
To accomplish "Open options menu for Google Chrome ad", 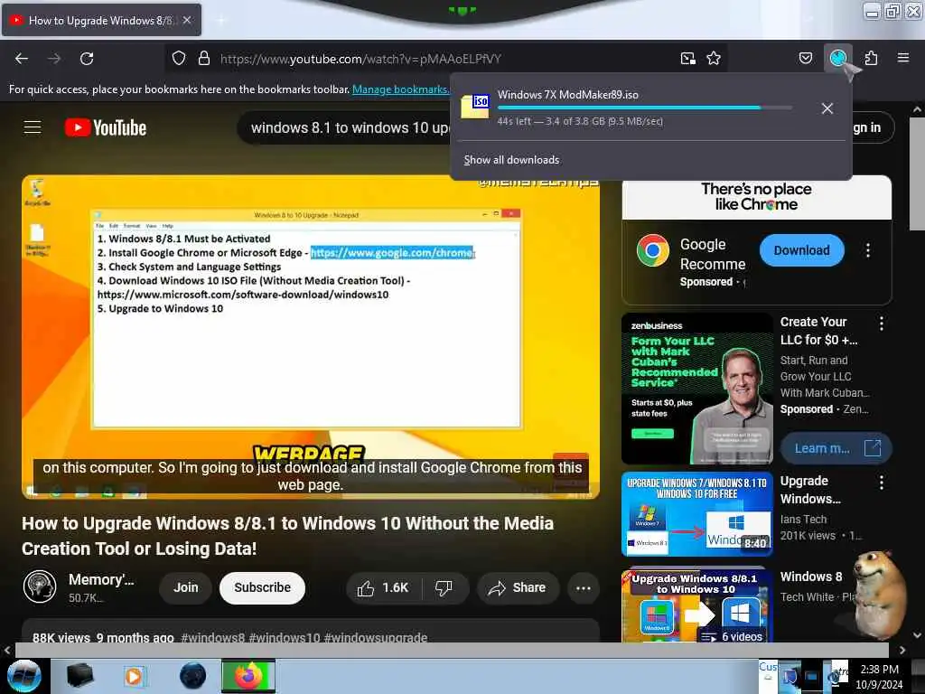I will coord(868,250).
